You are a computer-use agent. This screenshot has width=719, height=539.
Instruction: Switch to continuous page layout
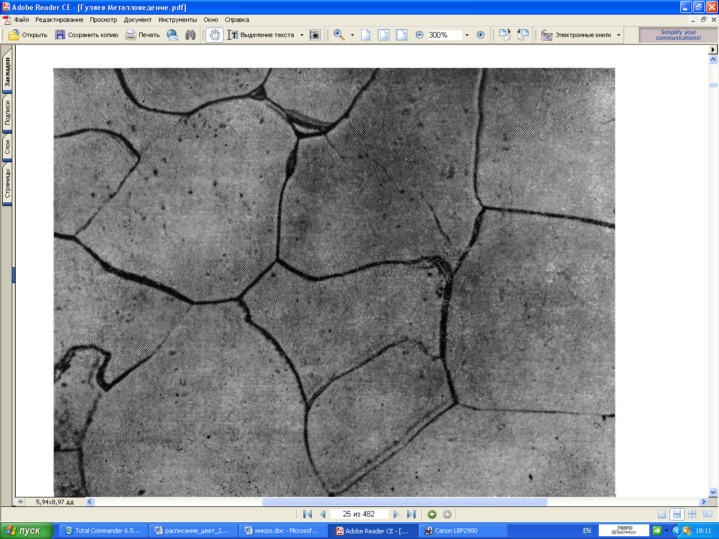pyautogui.click(x=677, y=514)
